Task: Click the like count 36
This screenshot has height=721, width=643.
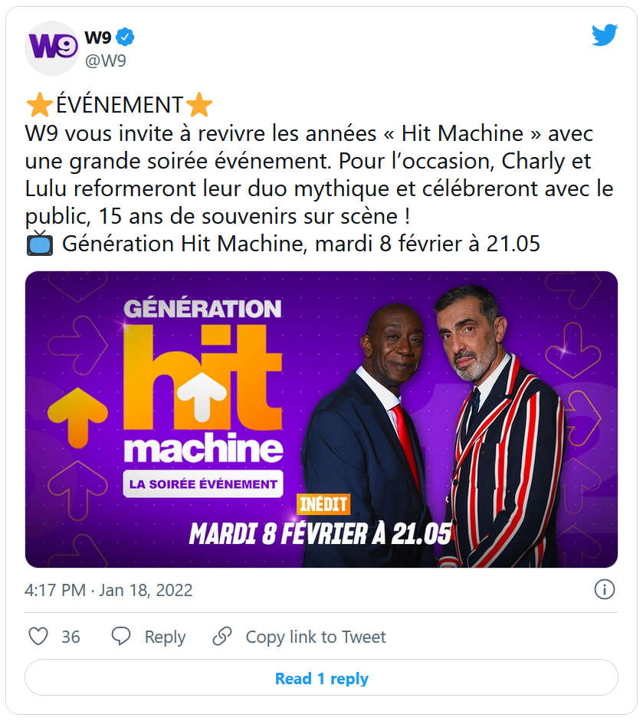Action: [71, 637]
